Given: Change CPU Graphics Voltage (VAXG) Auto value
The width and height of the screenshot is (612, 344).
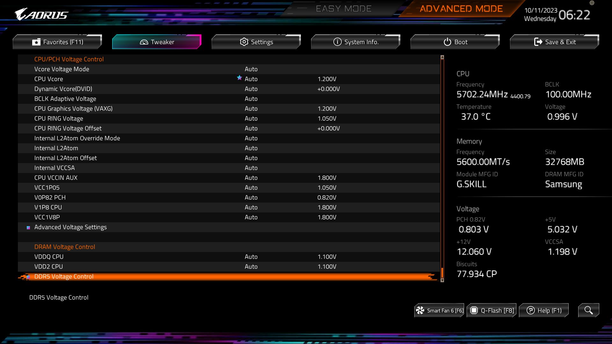Looking at the screenshot, I should point(251,109).
